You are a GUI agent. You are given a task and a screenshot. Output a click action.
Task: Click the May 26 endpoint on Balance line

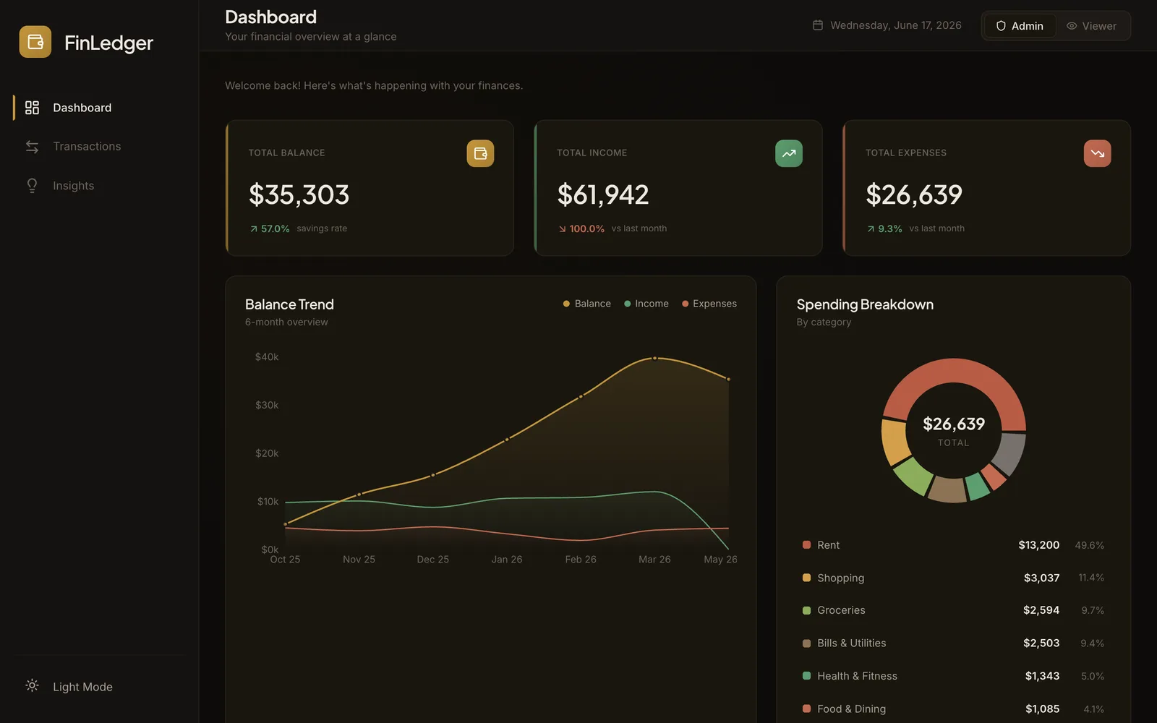728,379
